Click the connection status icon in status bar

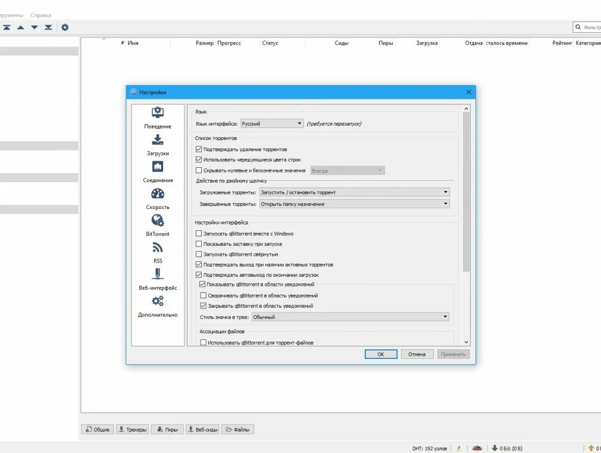pyautogui.click(x=459, y=448)
